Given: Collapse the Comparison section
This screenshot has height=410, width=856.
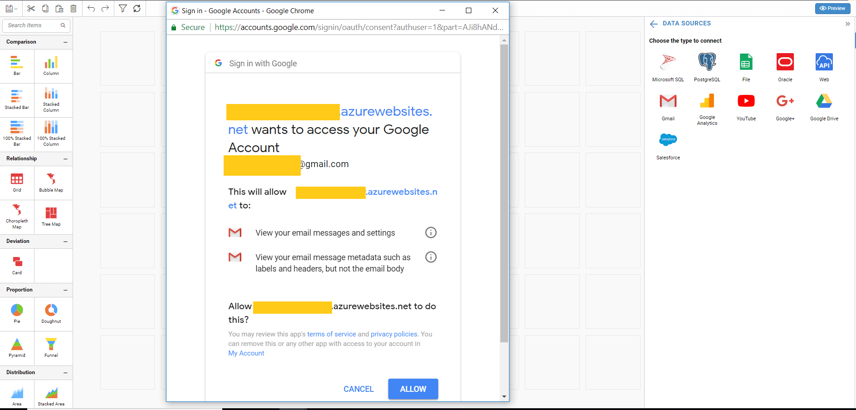Looking at the screenshot, I should click(65, 42).
